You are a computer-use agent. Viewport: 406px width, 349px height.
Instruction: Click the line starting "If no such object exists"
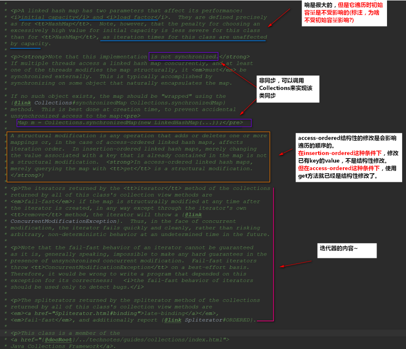pyautogui.click(x=118, y=96)
